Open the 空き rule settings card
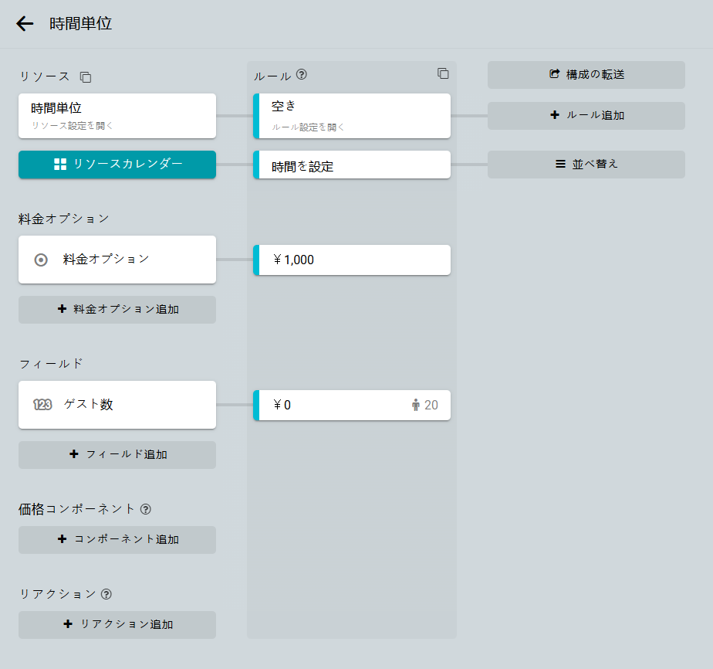This screenshot has height=669, width=713. pos(353,116)
